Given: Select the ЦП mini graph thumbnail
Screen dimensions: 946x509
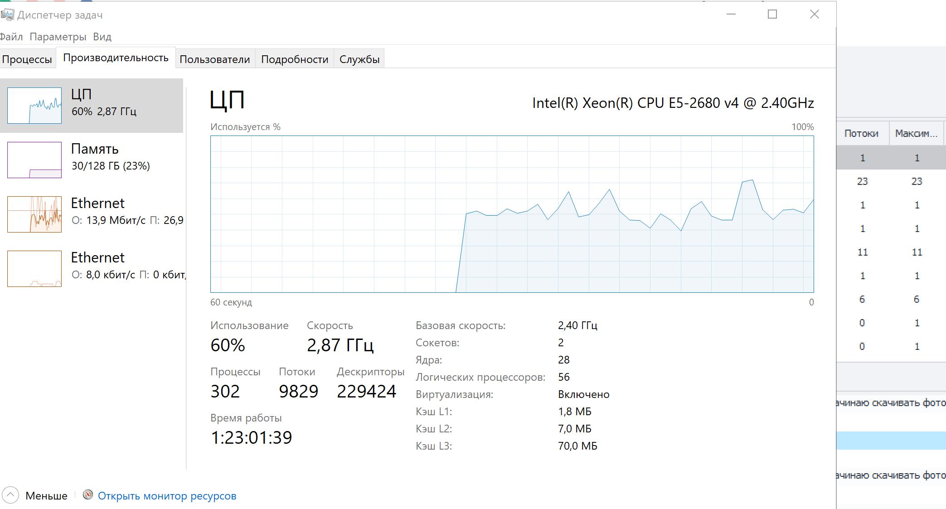Looking at the screenshot, I should 34,105.
